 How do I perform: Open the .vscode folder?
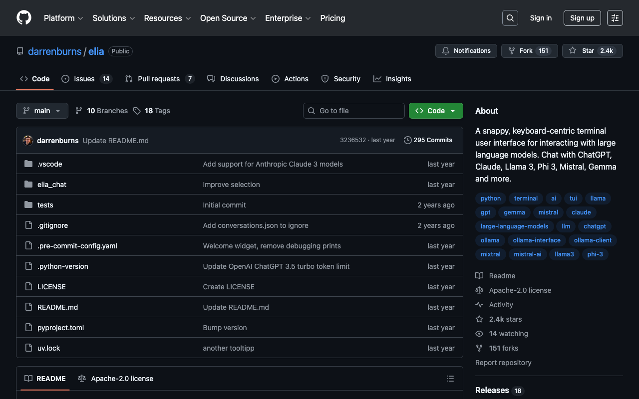pyautogui.click(x=49, y=164)
